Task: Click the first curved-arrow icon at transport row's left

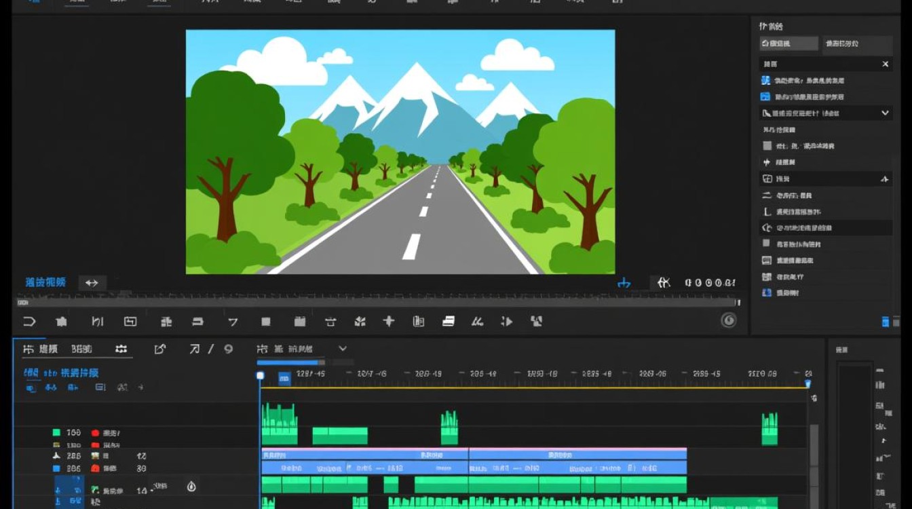Action: click(30, 322)
